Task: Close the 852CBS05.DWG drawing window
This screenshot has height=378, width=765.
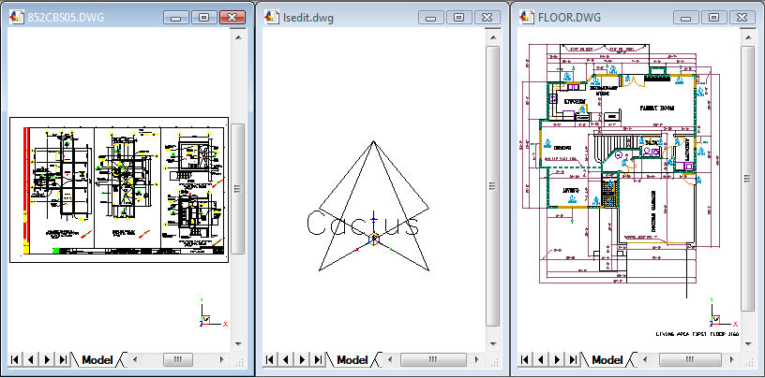Action: pyautogui.click(x=231, y=17)
